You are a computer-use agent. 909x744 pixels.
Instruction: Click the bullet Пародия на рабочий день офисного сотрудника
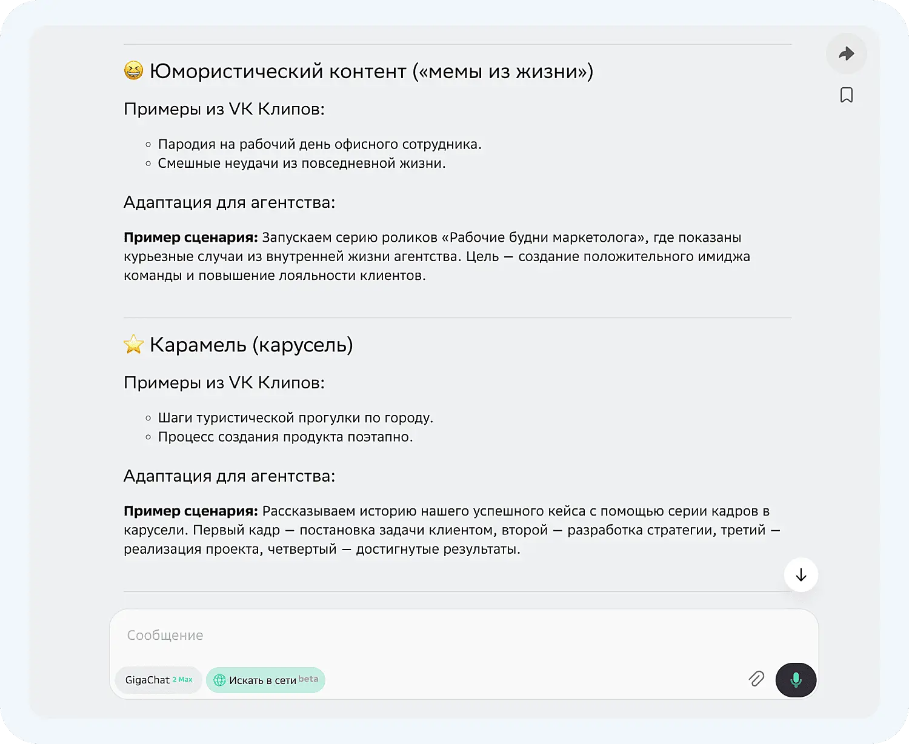[x=319, y=144]
